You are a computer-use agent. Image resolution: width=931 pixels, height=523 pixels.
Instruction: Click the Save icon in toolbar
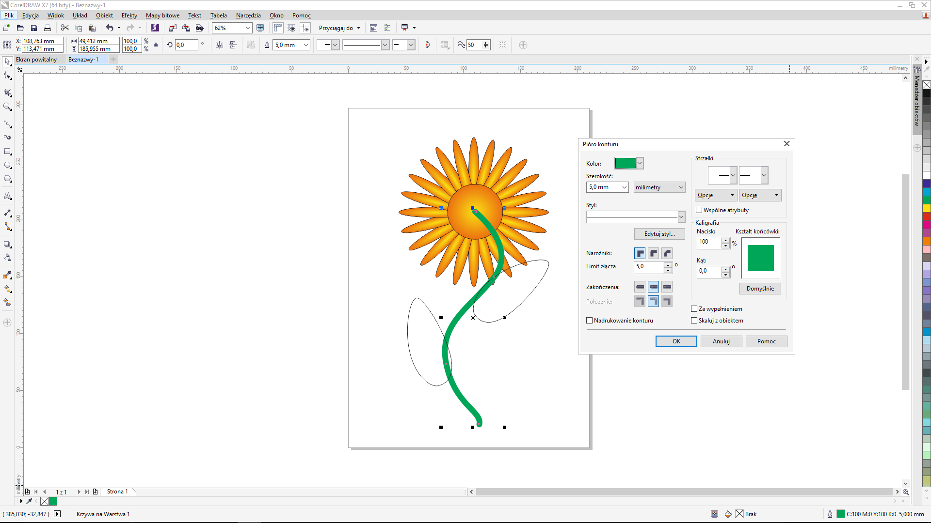pyautogui.click(x=34, y=28)
